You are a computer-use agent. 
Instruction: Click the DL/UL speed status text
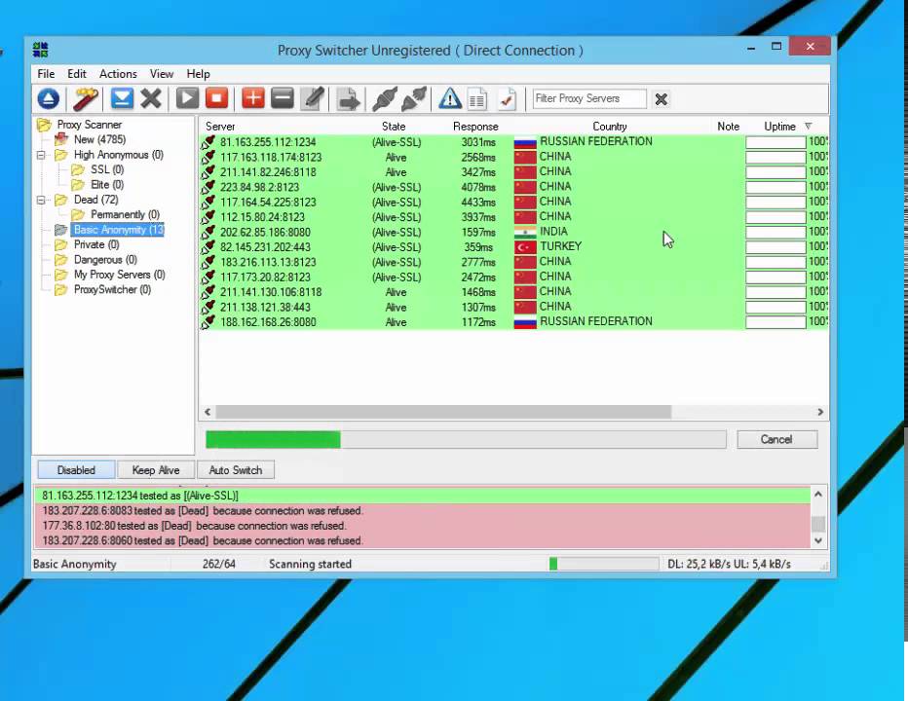click(x=729, y=565)
